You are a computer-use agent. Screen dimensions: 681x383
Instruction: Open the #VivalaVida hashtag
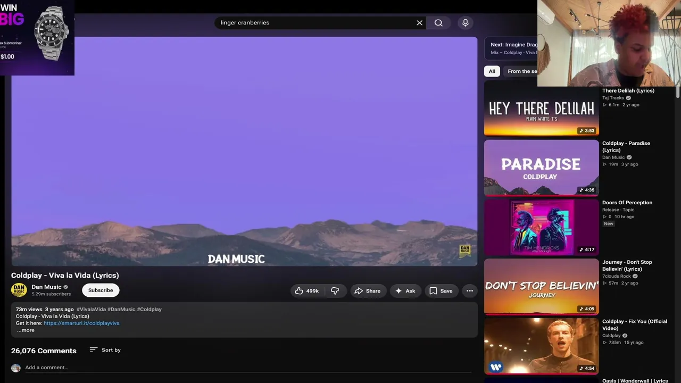point(91,309)
